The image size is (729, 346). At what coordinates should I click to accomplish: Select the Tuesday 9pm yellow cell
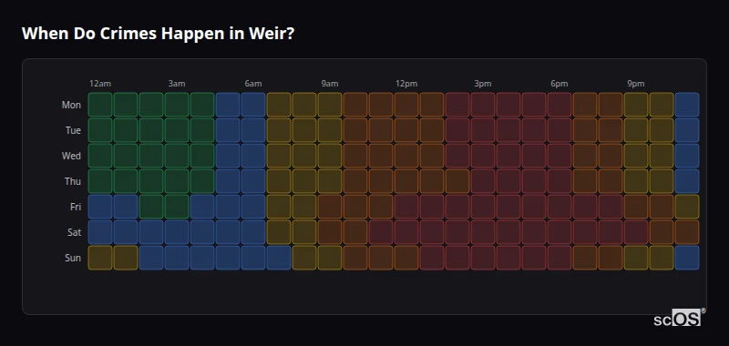[635, 130]
